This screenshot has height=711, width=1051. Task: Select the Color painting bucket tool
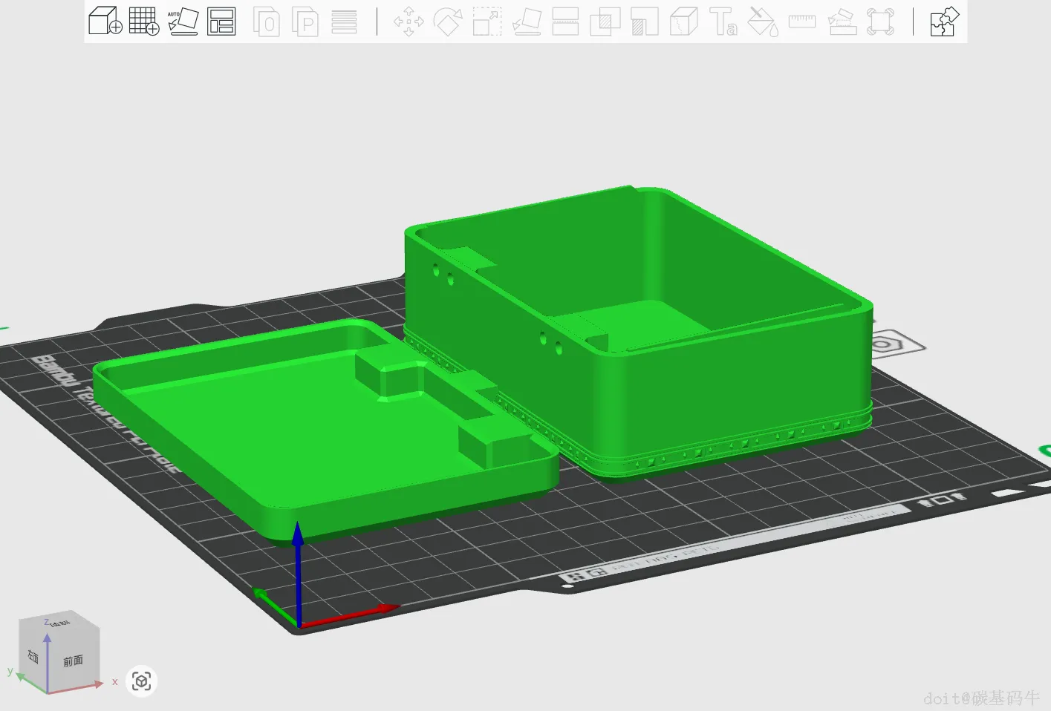click(763, 22)
